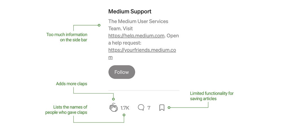Click the gray Follow button

[x=122, y=72]
